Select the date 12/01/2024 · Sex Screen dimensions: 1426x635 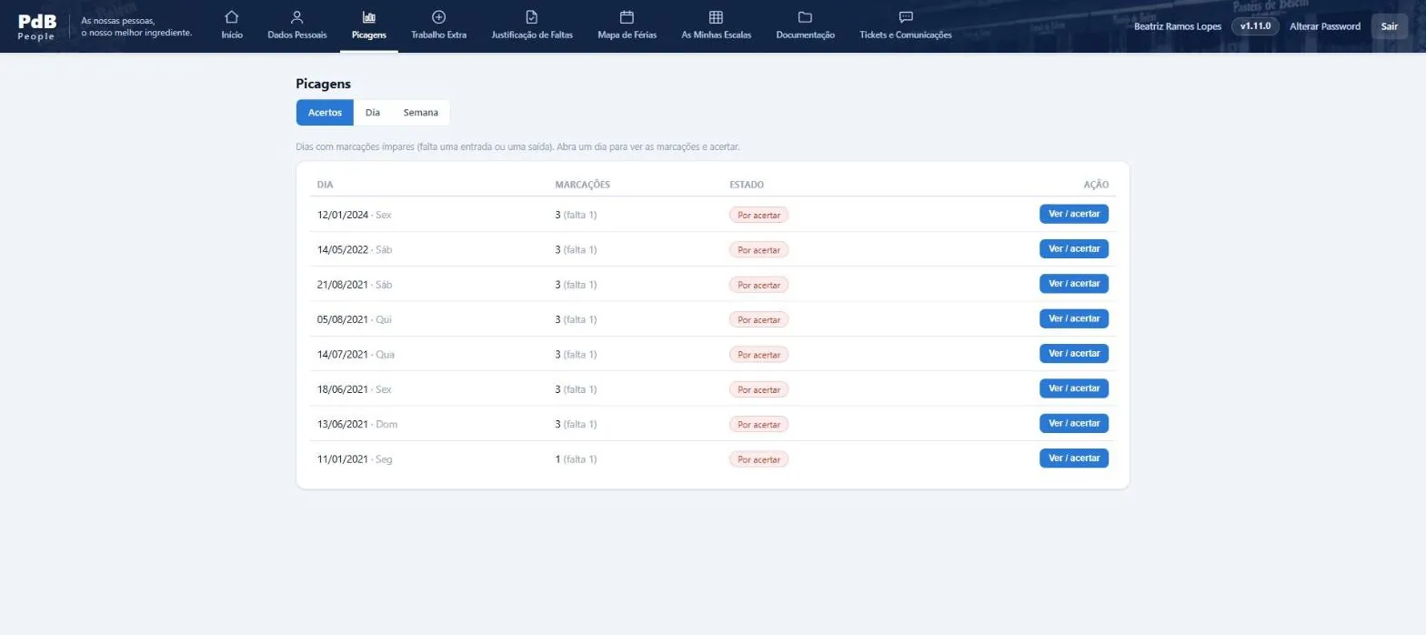[355, 215]
